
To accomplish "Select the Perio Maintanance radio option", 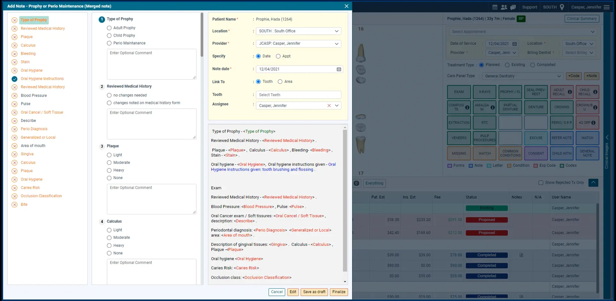I will tap(109, 43).
